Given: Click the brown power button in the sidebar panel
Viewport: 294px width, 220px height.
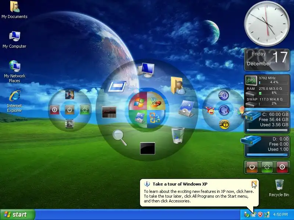Looking at the screenshot, I should pos(252,167).
